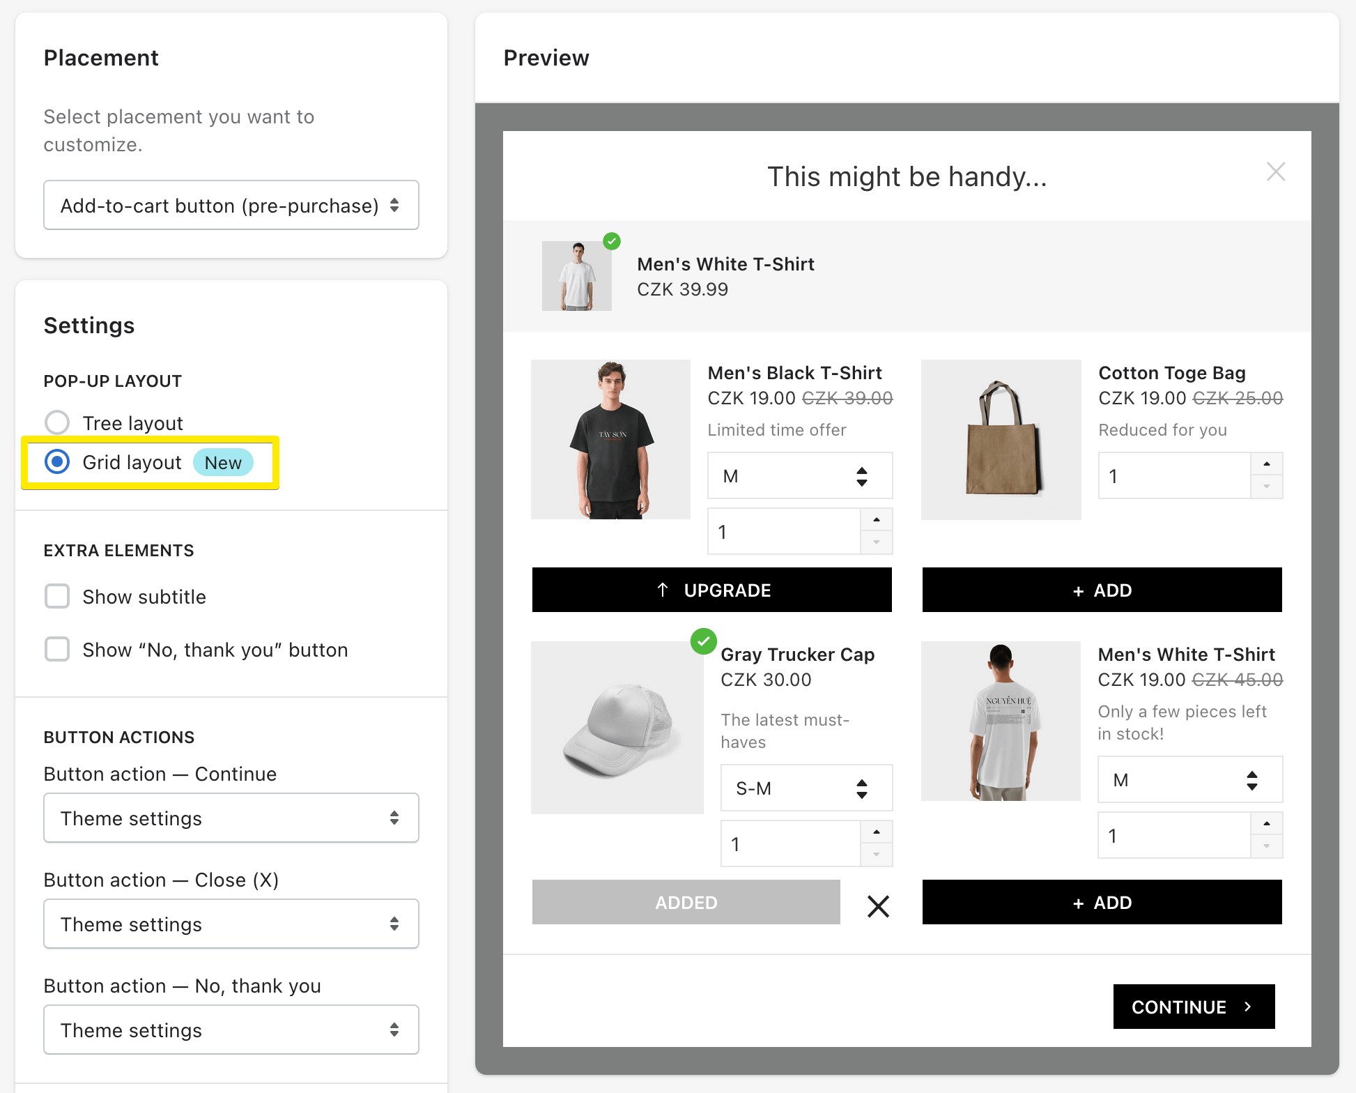Click the close X icon on the popup
The image size is (1356, 1093).
1274,171
